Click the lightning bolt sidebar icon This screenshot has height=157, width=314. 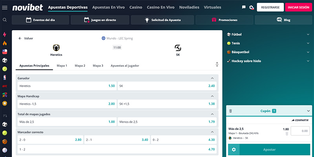(5, 35)
